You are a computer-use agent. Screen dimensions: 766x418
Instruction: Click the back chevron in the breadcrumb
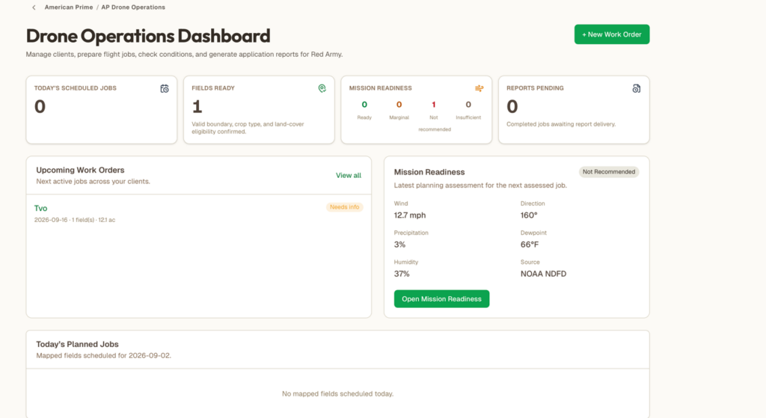point(34,7)
